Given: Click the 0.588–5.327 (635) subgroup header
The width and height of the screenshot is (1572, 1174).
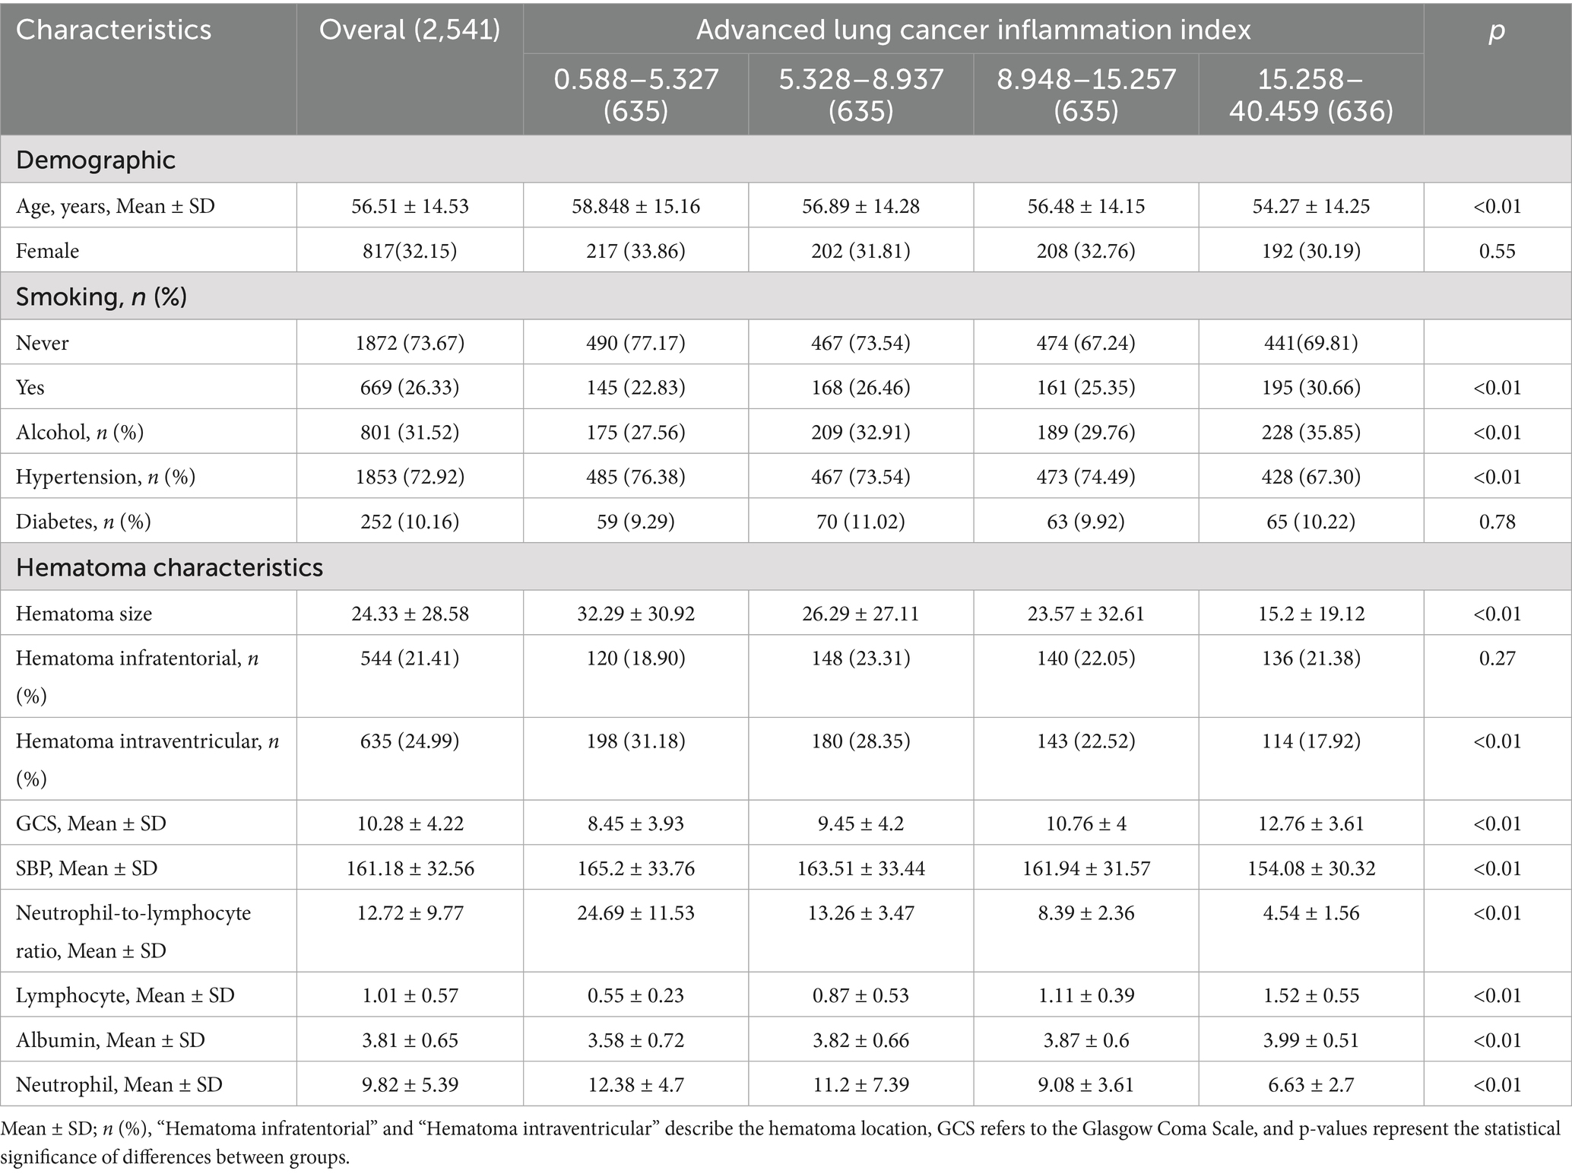Looking at the screenshot, I should point(635,95).
